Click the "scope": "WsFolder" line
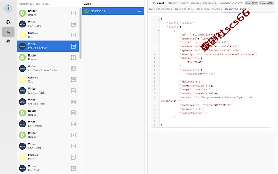278x174 pixels. 196,90
